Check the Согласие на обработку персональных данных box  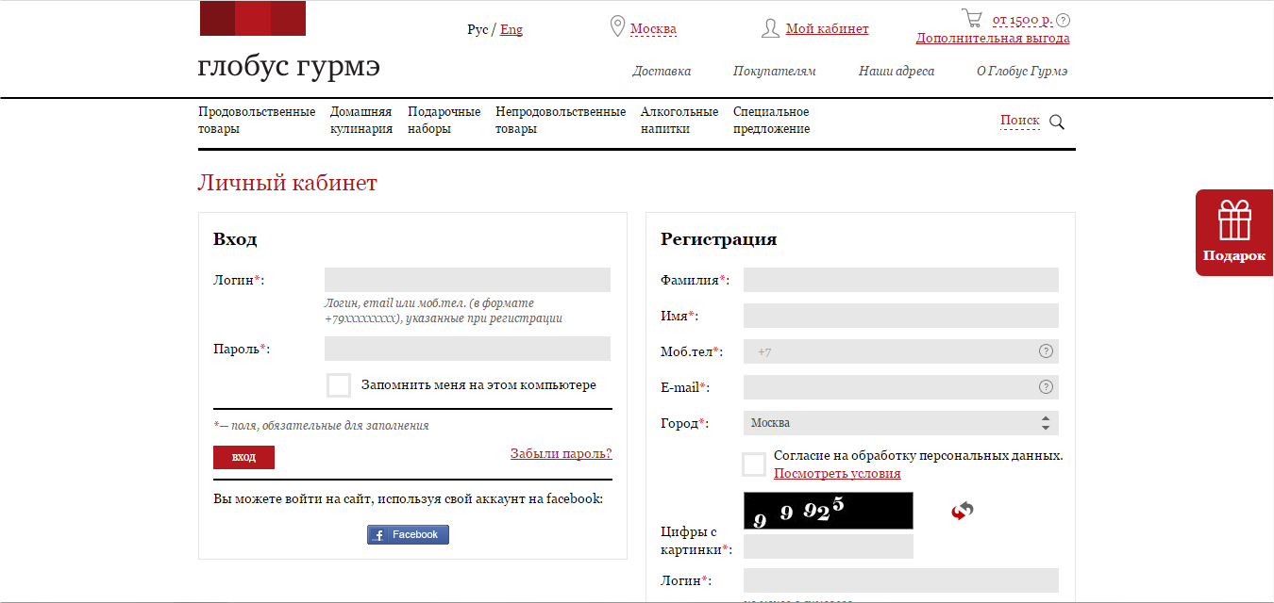click(x=754, y=464)
